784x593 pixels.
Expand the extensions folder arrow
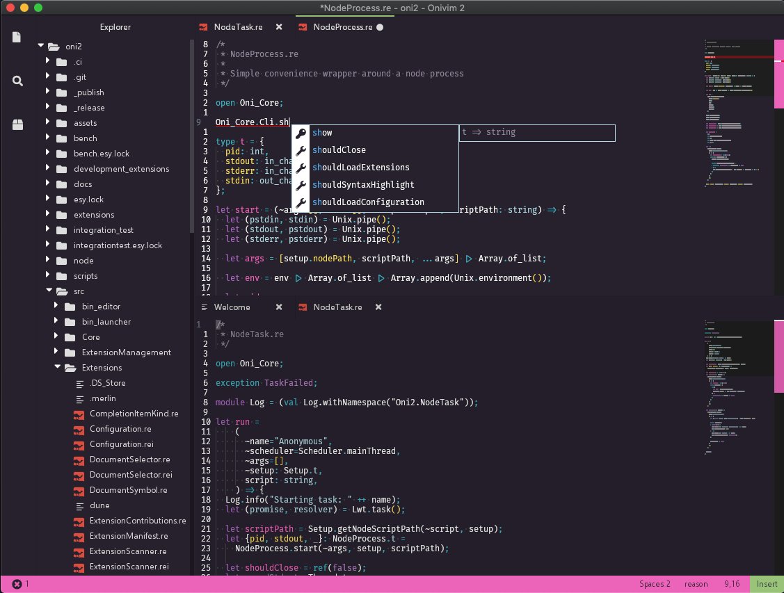[x=47, y=213]
